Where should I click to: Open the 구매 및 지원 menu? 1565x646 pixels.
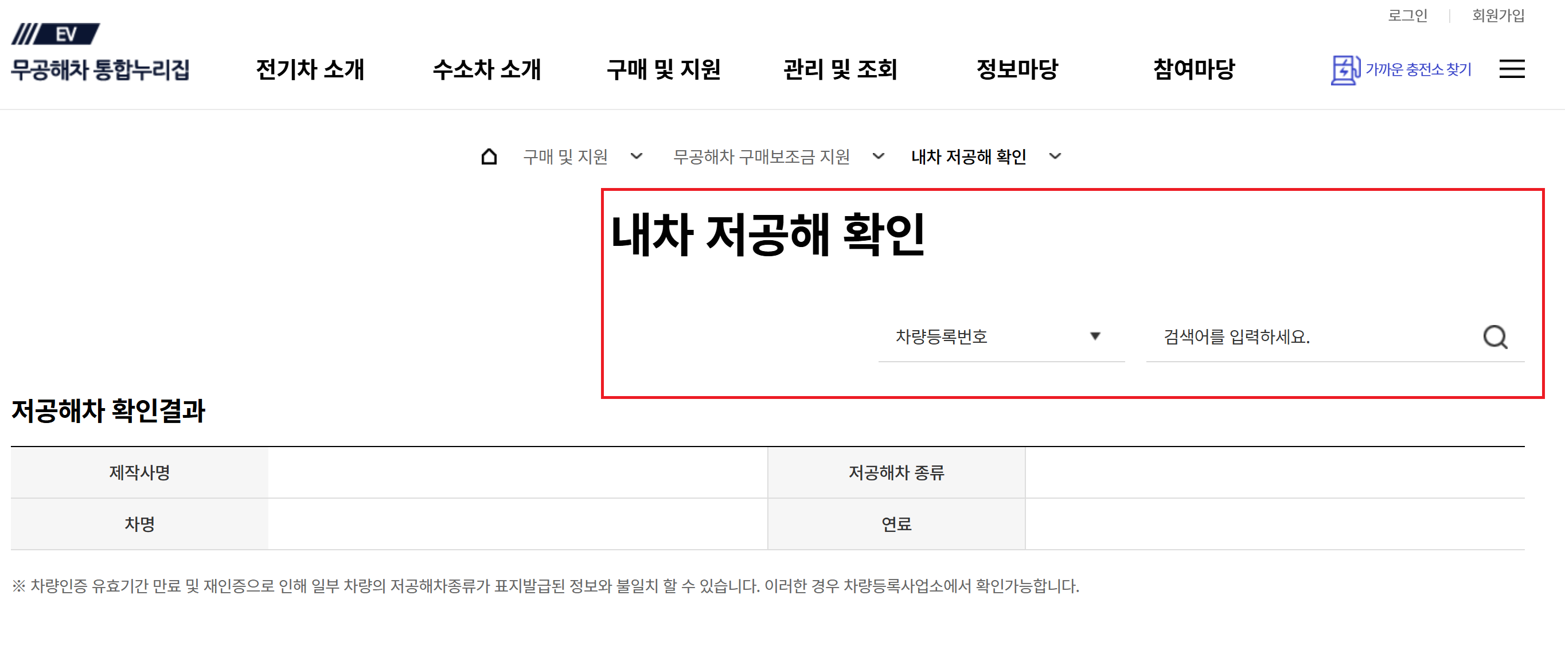pyautogui.click(x=664, y=69)
